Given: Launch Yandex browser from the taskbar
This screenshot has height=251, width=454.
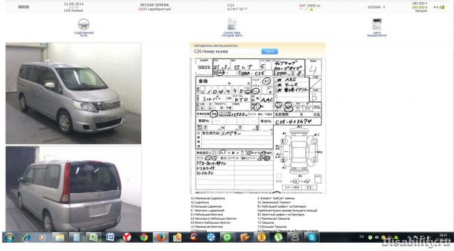Looking at the screenshot, I should 127,238.
